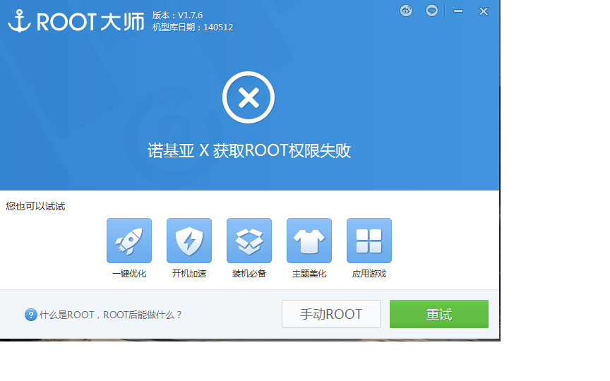The image size is (610, 381).
Task: Close the ROOT大师 window
Action: pos(483,11)
